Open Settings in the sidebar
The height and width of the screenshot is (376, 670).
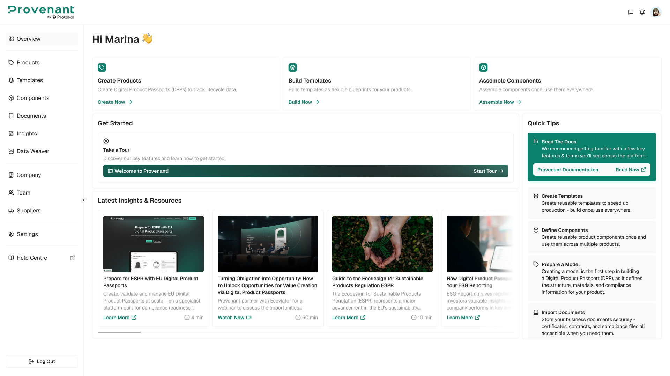(42, 234)
